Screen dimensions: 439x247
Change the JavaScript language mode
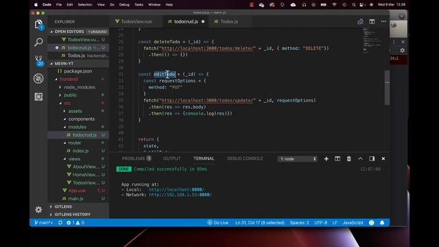pos(353,222)
